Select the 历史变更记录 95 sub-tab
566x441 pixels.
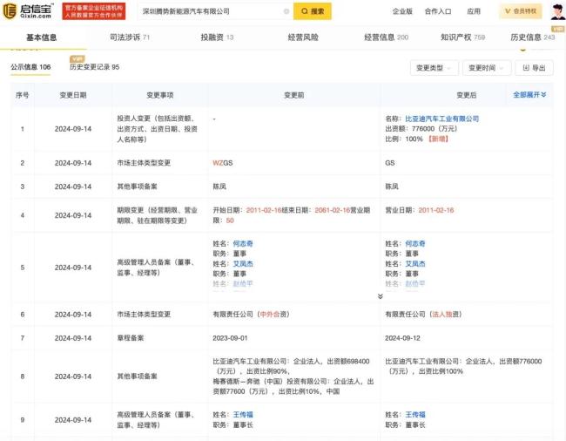pos(94,67)
